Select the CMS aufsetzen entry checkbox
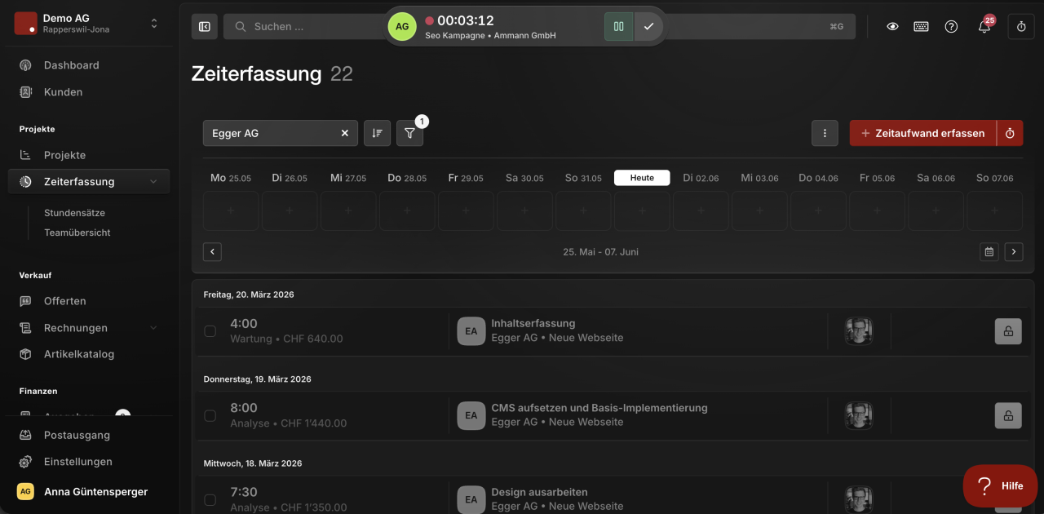 coord(210,415)
